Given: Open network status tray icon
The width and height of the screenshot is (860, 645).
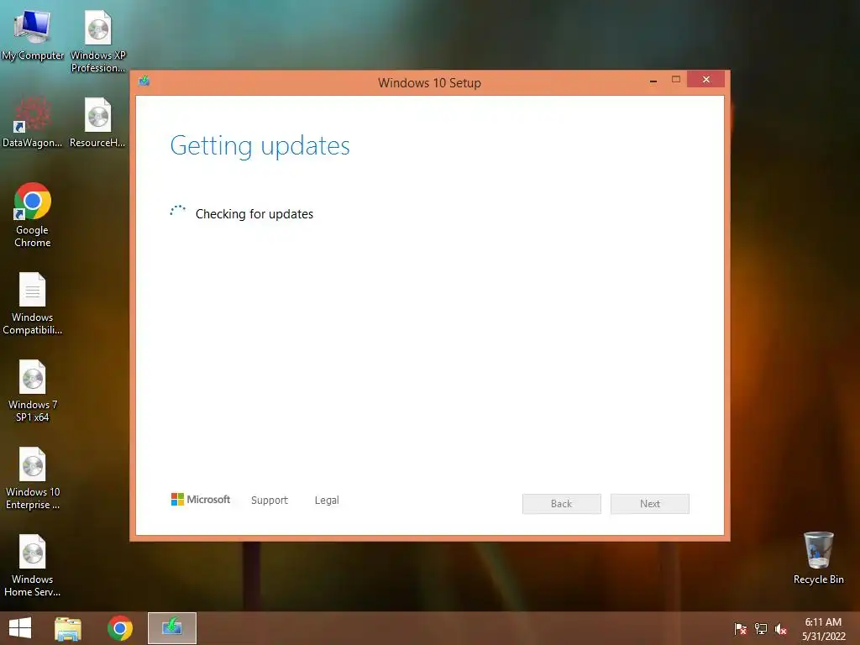Looking at the screenshot, I should pyautogui.click(x=761, y=629).
